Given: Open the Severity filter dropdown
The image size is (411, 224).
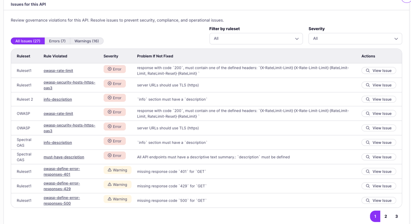Looking at the screenshot, I should [355, 39].
